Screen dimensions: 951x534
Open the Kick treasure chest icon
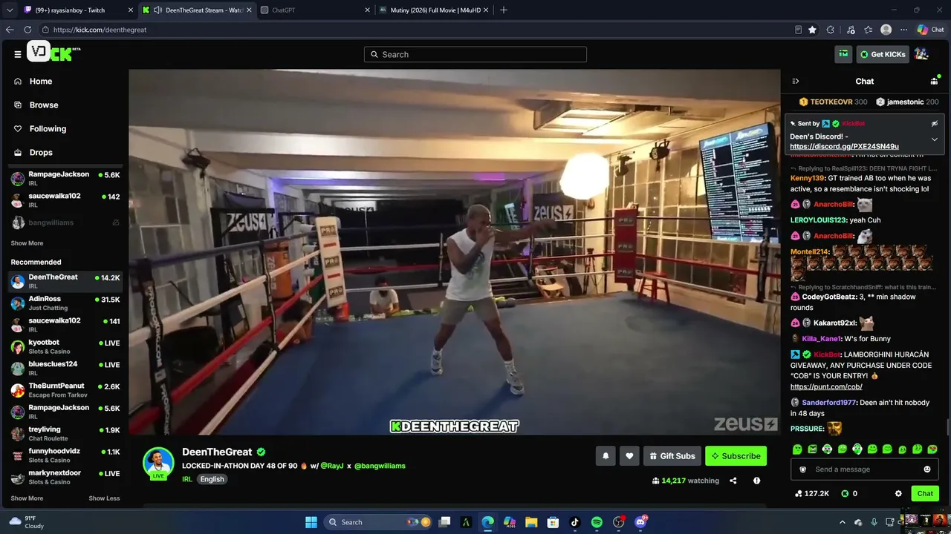(x=843, y=53)
